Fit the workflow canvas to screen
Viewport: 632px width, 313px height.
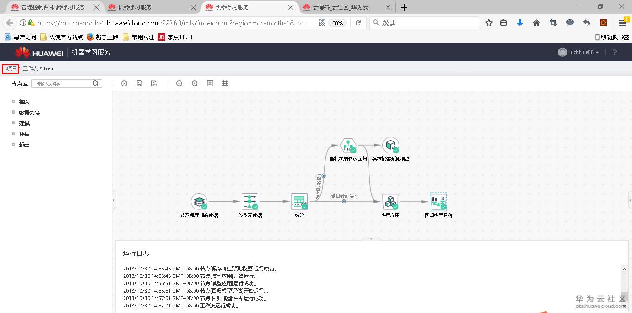tap(210, 84)
